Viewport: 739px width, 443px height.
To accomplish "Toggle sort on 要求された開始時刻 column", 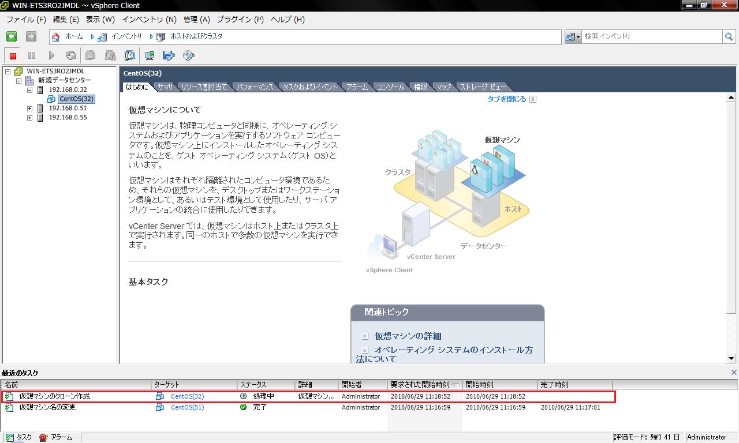I will (x=425, y=385).
